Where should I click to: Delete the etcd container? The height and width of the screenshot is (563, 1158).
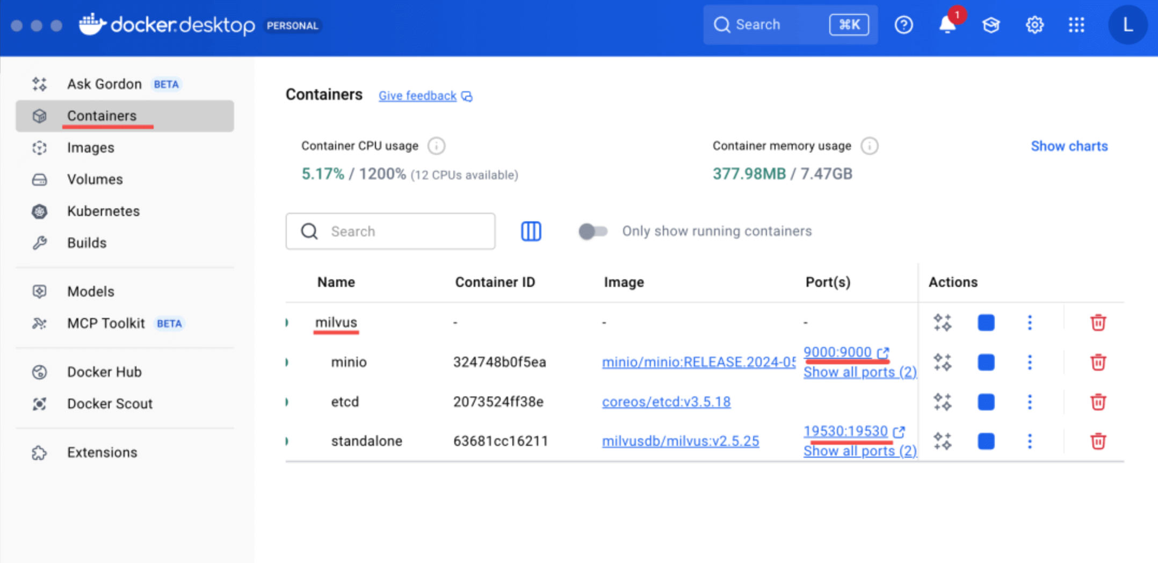[1098, 402]
